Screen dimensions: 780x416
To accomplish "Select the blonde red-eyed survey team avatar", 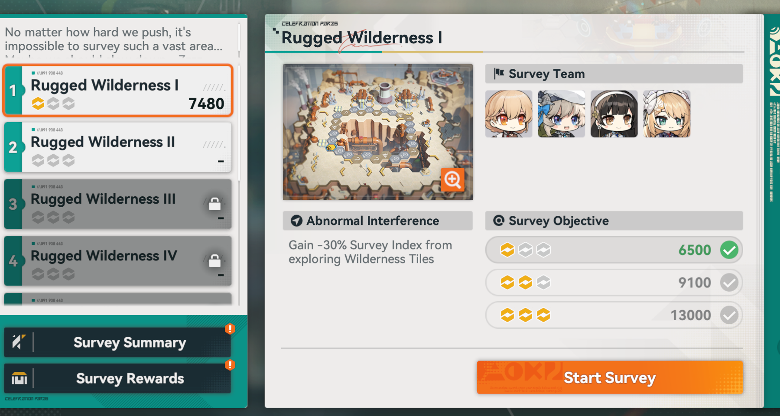I will coord(509,114).
